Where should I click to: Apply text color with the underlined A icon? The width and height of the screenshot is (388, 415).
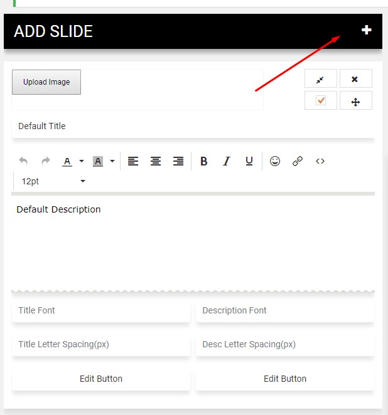(67, 161)
